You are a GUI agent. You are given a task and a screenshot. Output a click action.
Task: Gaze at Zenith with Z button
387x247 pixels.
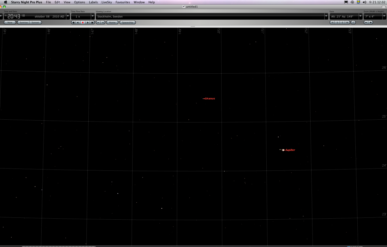tap(353, 23)
